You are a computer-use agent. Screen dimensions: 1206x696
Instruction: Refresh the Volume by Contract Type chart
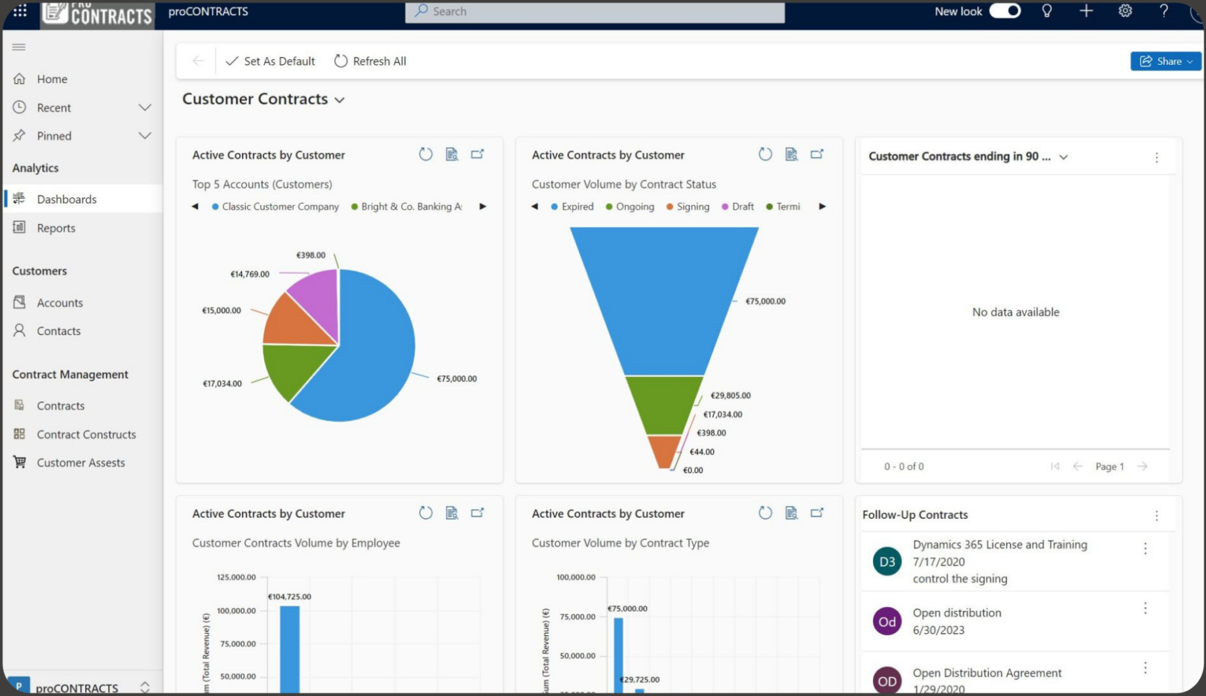click(766, 513)
